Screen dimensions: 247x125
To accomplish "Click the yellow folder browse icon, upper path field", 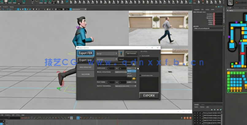I will [134, 64].
